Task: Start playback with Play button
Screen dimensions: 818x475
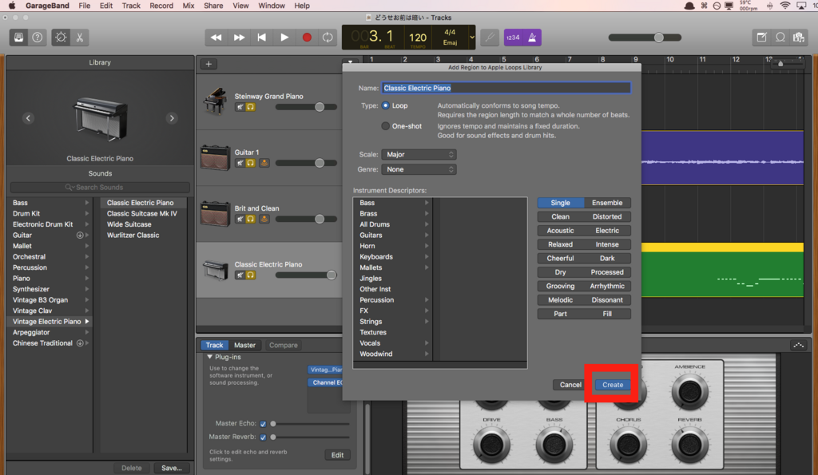Action: tap(284, 38)
